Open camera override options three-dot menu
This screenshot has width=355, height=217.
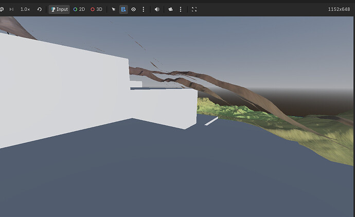[x=181, y=9]
